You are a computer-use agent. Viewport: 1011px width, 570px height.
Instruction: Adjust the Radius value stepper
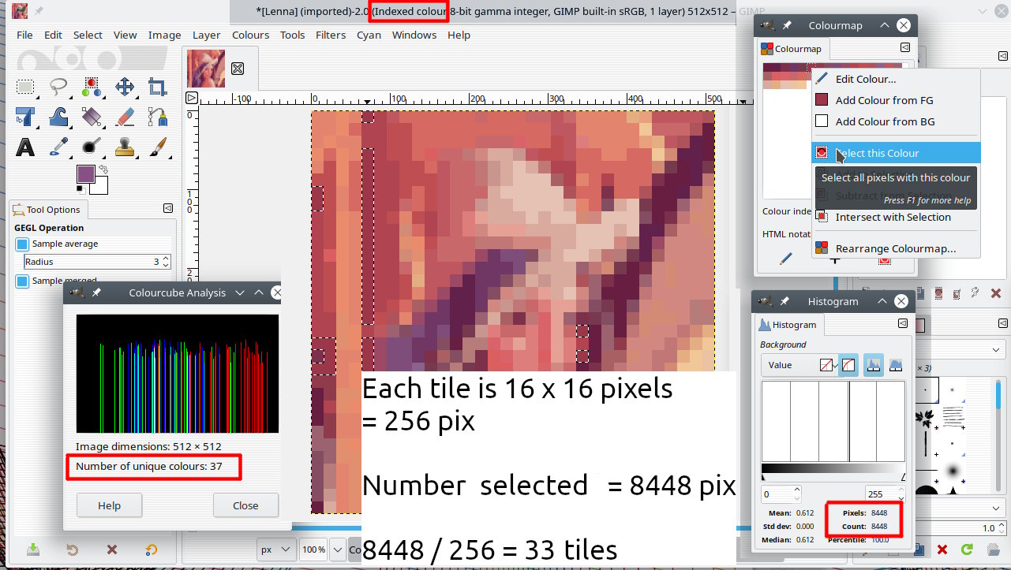(x=166, y=262)
